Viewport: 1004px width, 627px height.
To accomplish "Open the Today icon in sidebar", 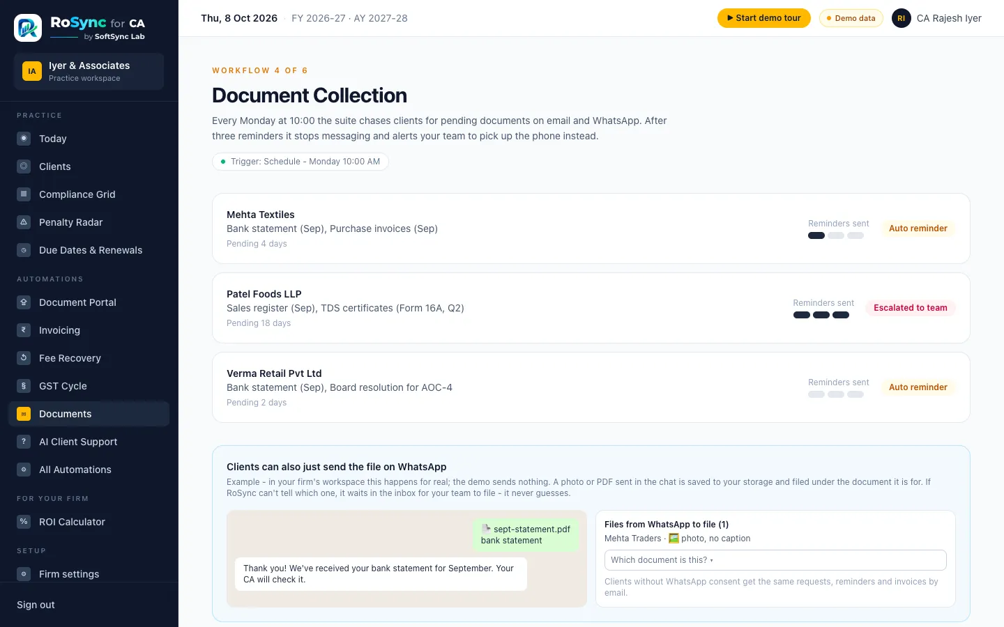I will click(24, 139).
